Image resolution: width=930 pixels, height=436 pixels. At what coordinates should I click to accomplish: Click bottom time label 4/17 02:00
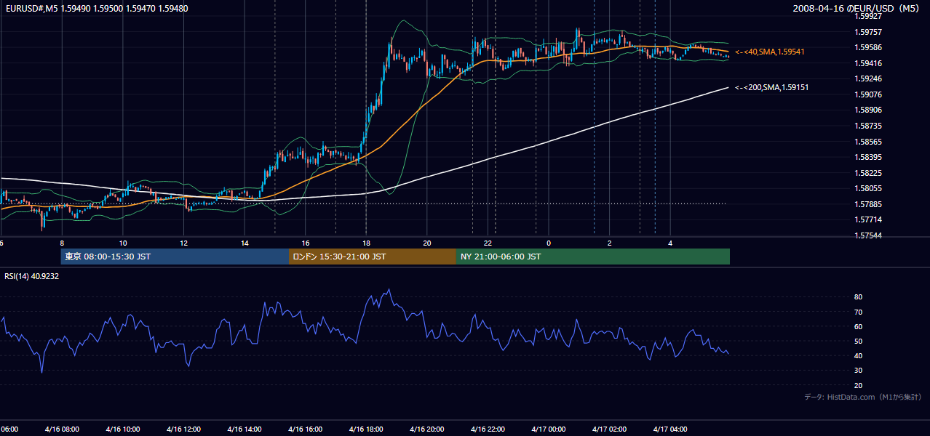tap(609, 429)
